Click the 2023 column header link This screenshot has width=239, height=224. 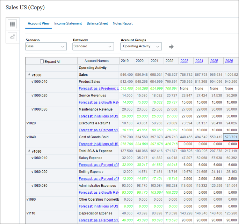tap(184, 61)
